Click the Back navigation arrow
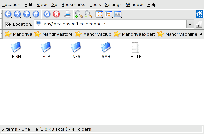The height and width of the screenshot is (134, 204). tap(8, 14)
